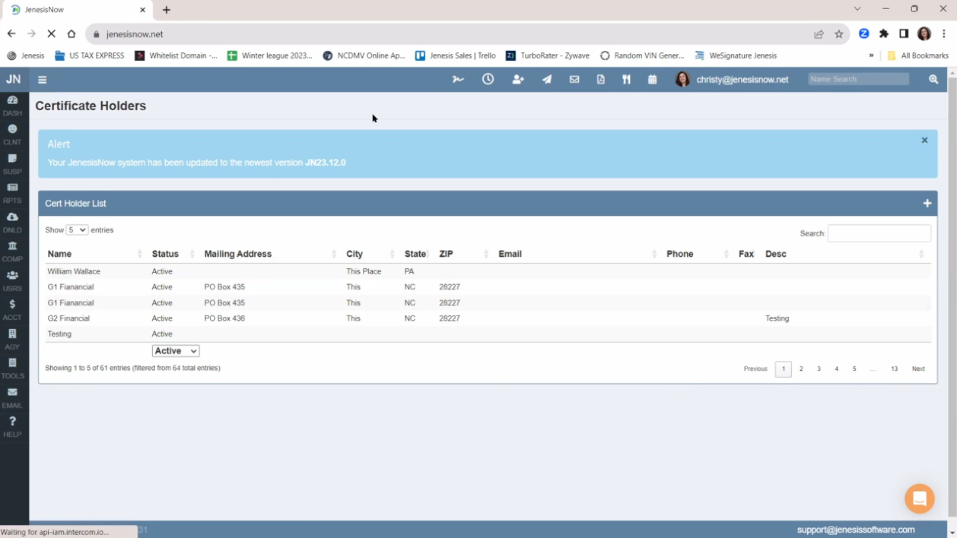Open the DASH dashboard sidebar icon

(x=12, y=105)
